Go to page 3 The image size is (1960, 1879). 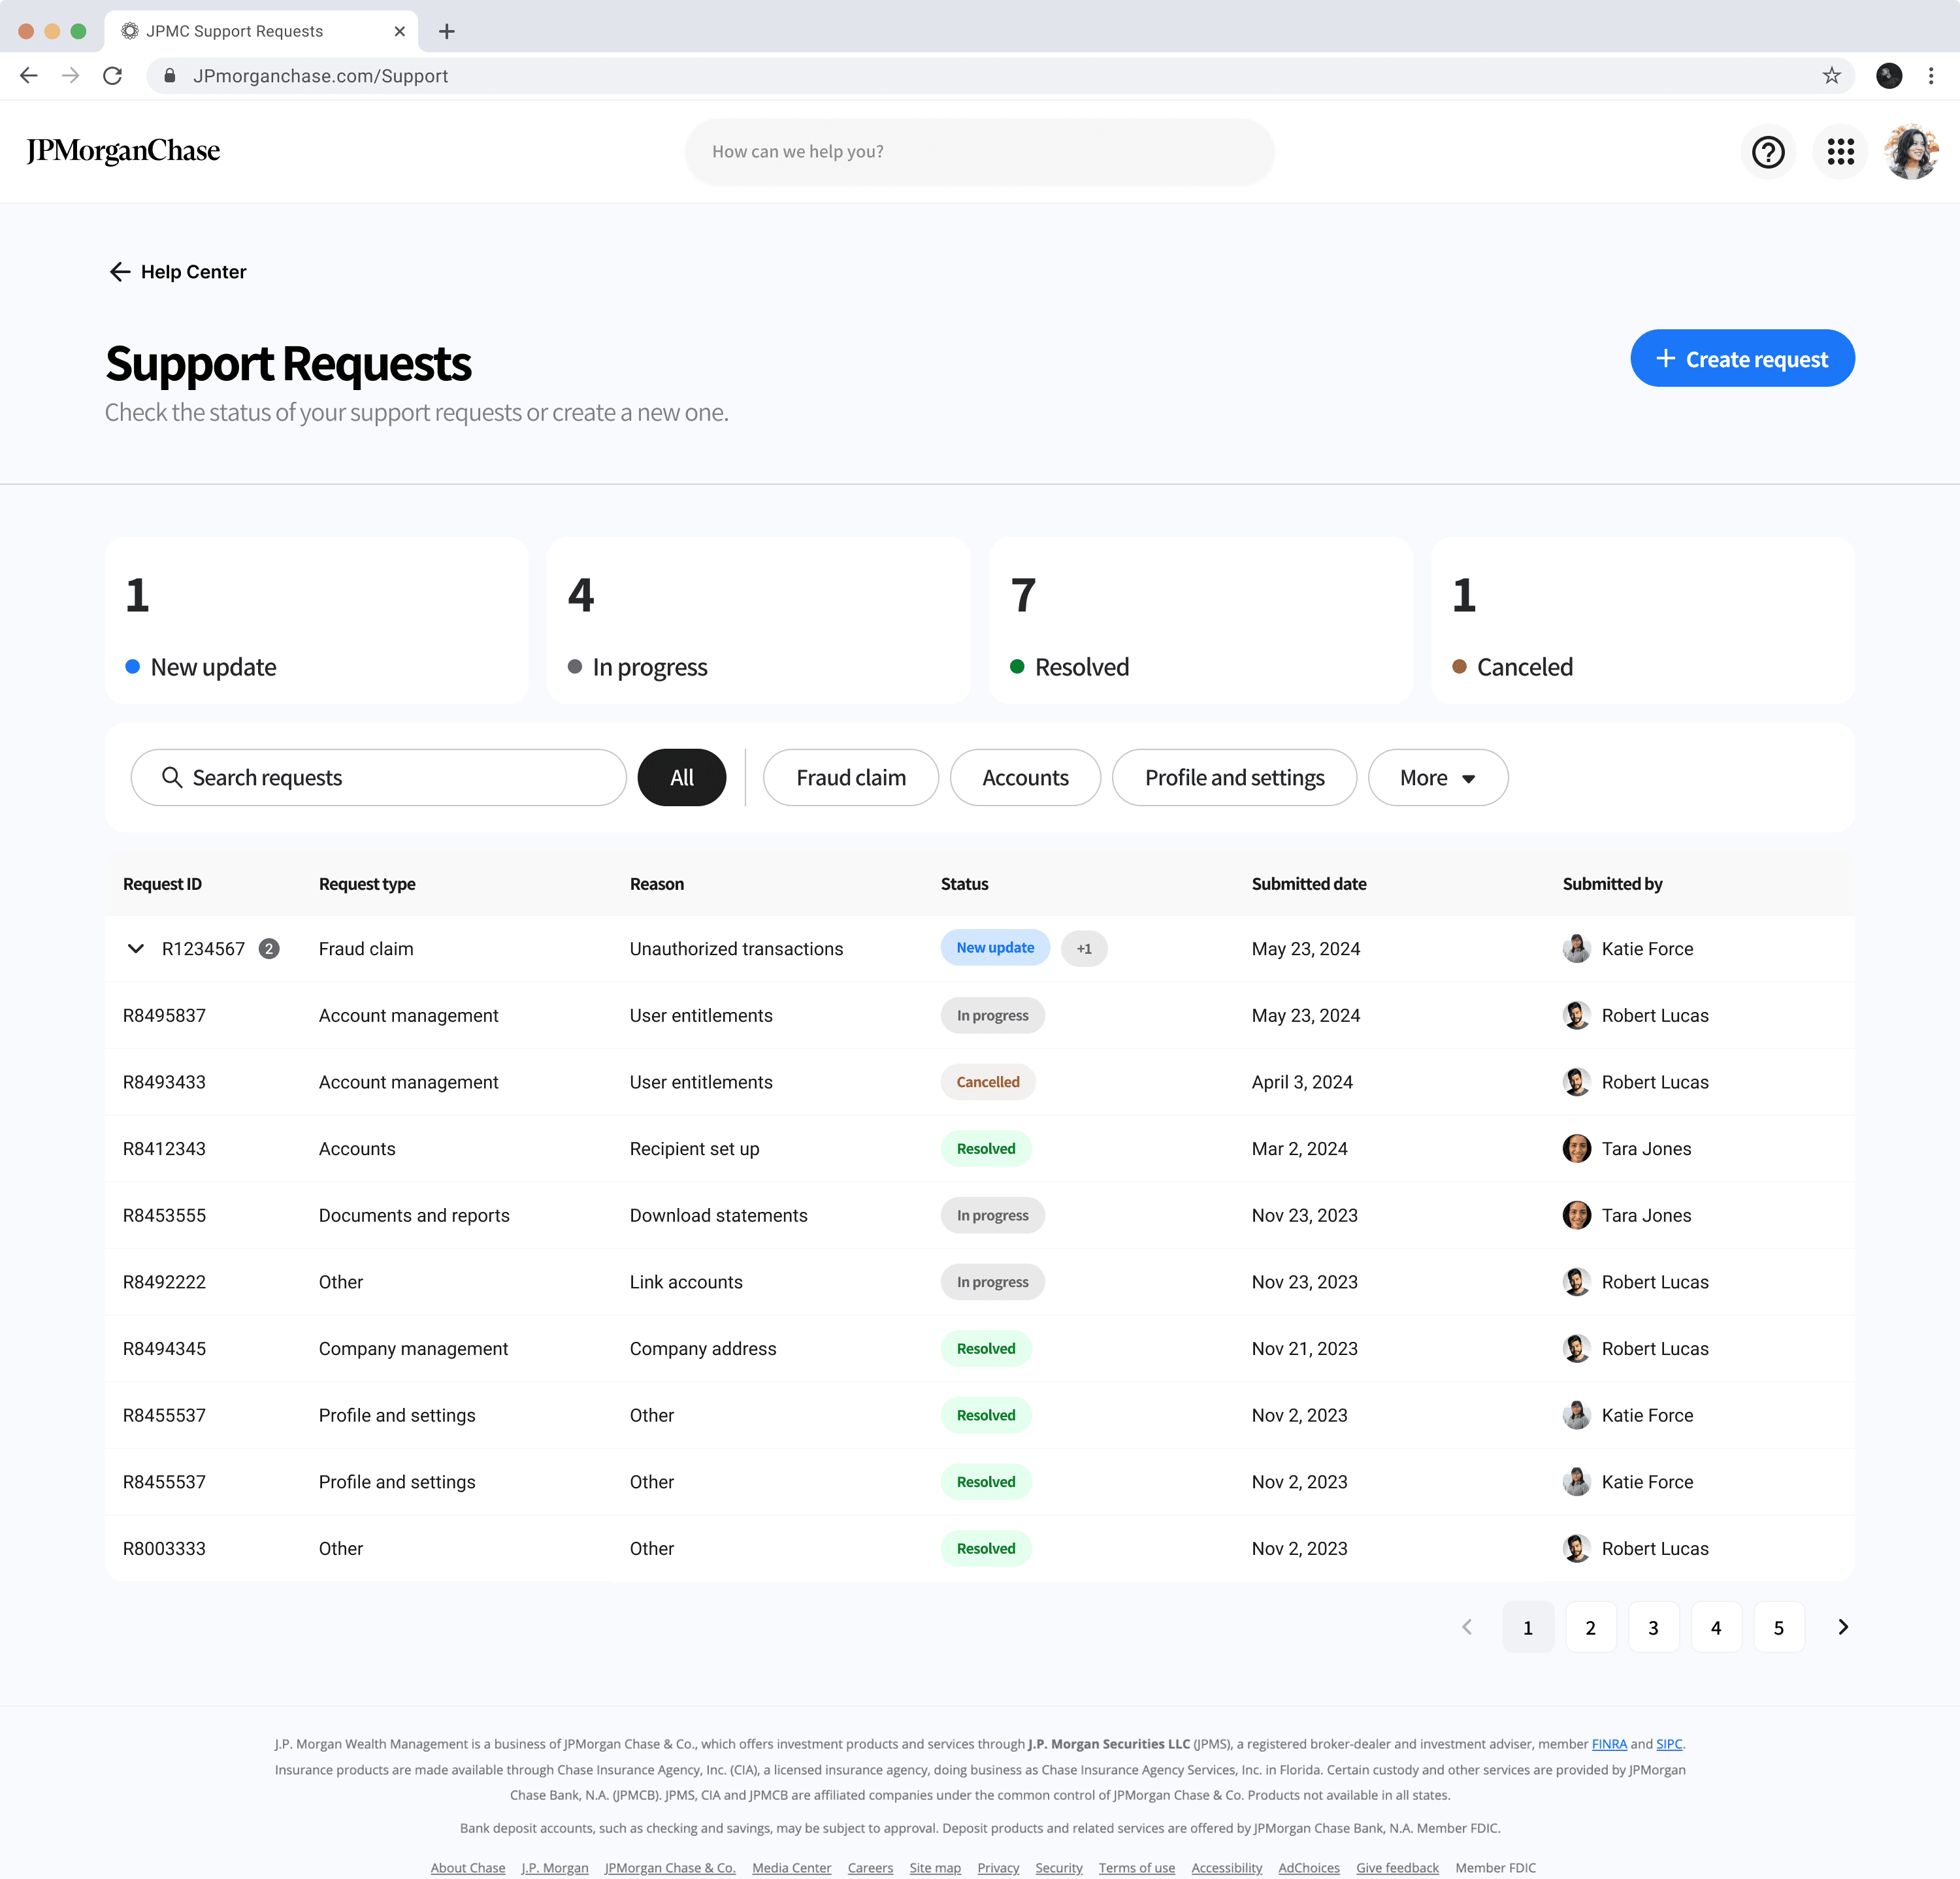pyautogui.click(x=1652, y=1627)
